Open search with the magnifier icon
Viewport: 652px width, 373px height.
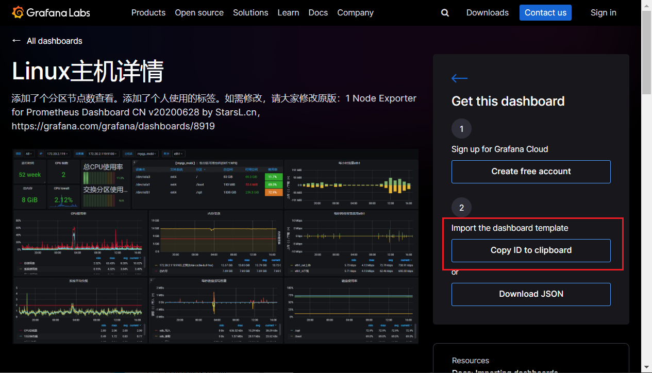point(445,13)
